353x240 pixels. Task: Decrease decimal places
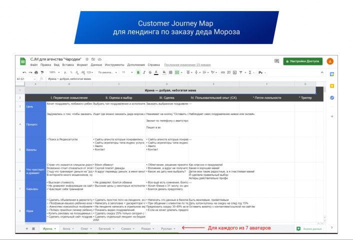tap(77, 72)
